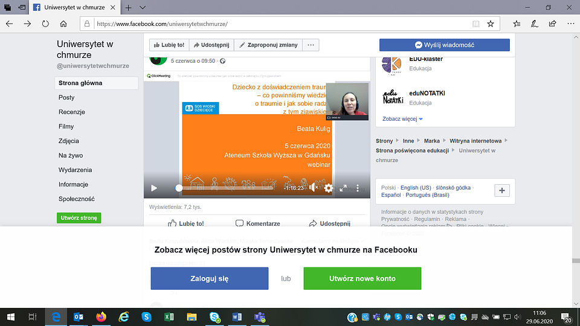Viewport: 580px width, 326px height.
Task: Open Word from taskbar
Action: [x=237, y=317]
